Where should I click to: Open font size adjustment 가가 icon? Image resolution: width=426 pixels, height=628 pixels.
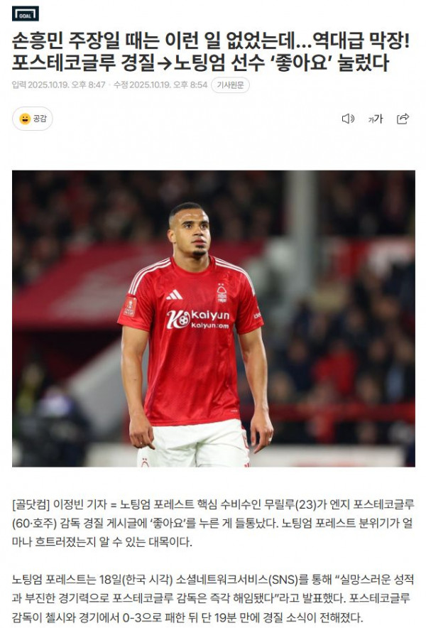pos(376,119)
